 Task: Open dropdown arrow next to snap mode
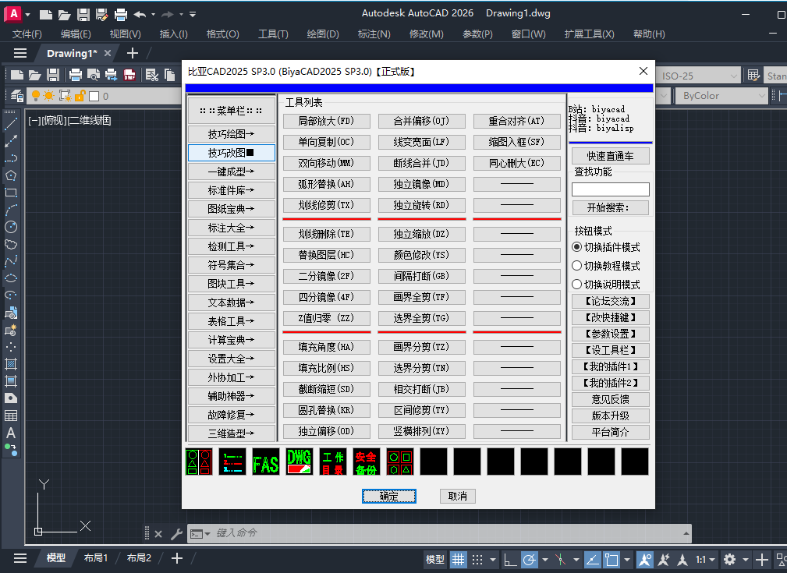click(x=493, y=559)
